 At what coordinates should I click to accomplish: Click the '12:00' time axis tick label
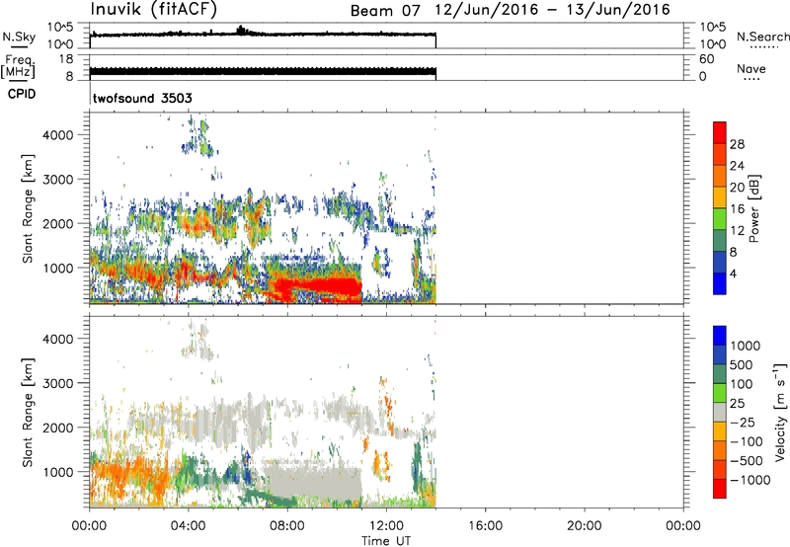[386, 526]
